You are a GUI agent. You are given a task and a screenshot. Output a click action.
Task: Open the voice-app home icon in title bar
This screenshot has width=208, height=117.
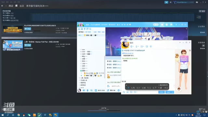click(x=162, y=25)
